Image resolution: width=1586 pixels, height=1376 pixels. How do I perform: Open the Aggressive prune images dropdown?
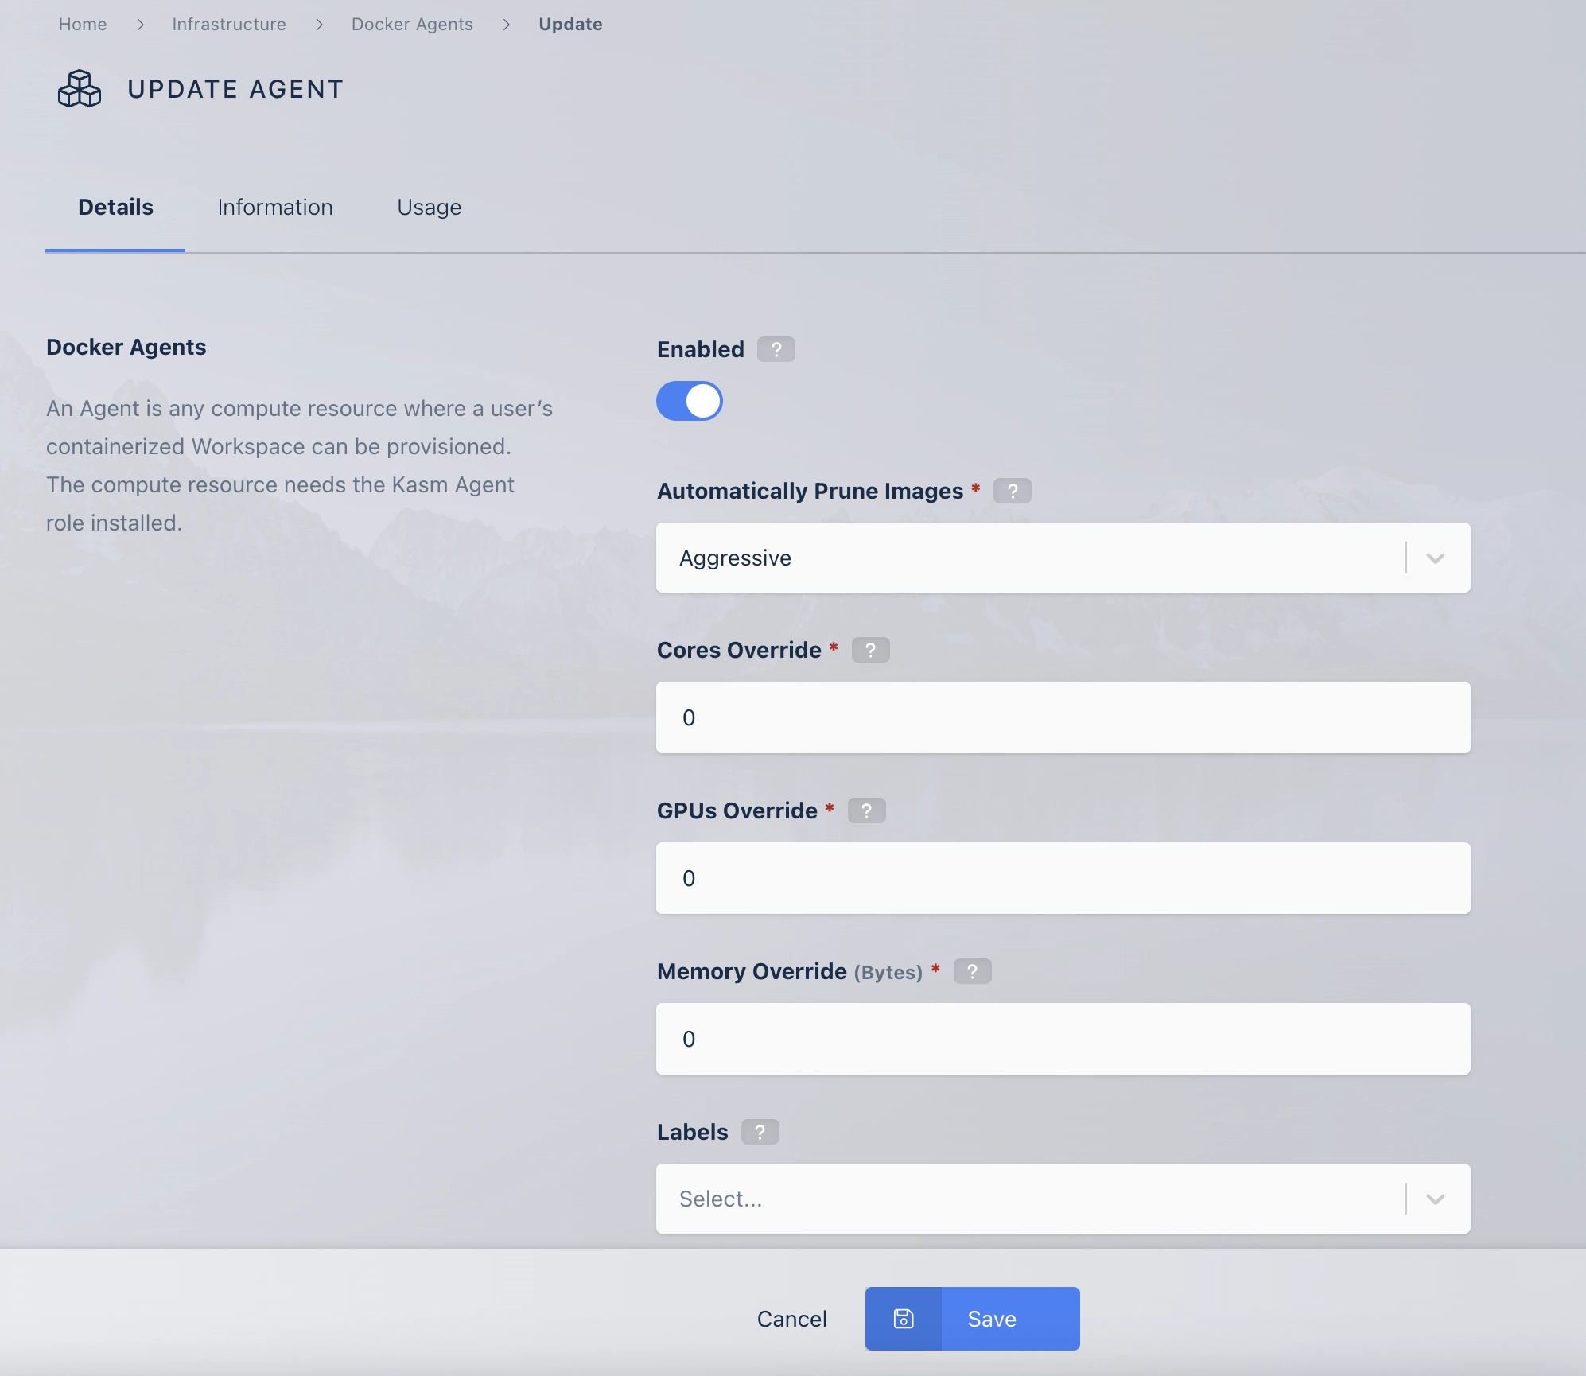[x=1063, y=558]
